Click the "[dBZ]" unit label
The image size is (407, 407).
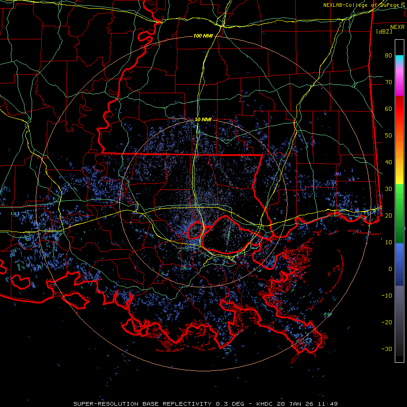[x=384, y=31]
